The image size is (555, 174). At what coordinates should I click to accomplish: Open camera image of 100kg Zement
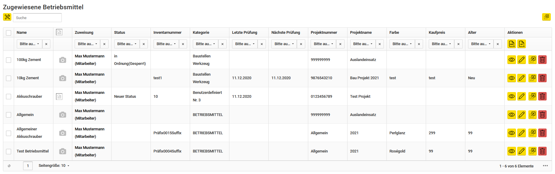62,60
